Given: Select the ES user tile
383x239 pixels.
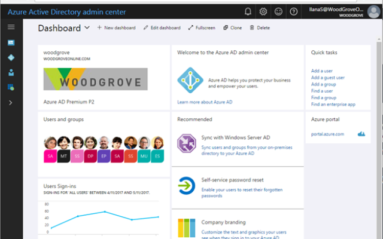Looking at the screenshot, I should pos(157,156).
